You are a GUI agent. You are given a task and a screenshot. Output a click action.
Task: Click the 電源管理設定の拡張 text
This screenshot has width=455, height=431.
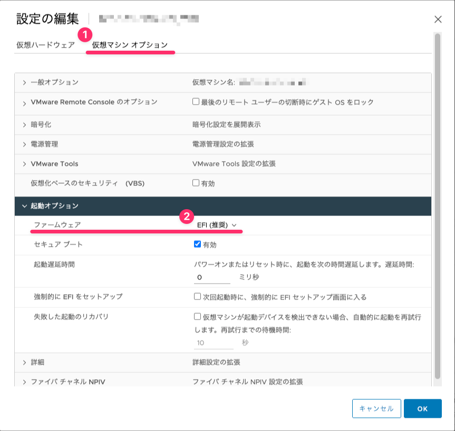coord(223,144)
